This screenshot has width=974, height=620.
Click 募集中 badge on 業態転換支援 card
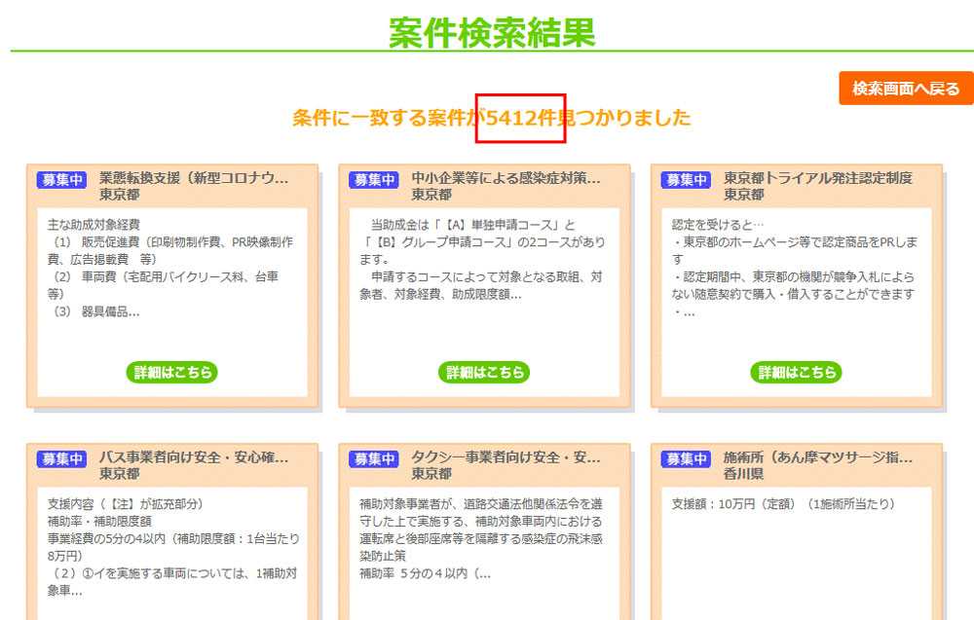[x=62, y=180]
